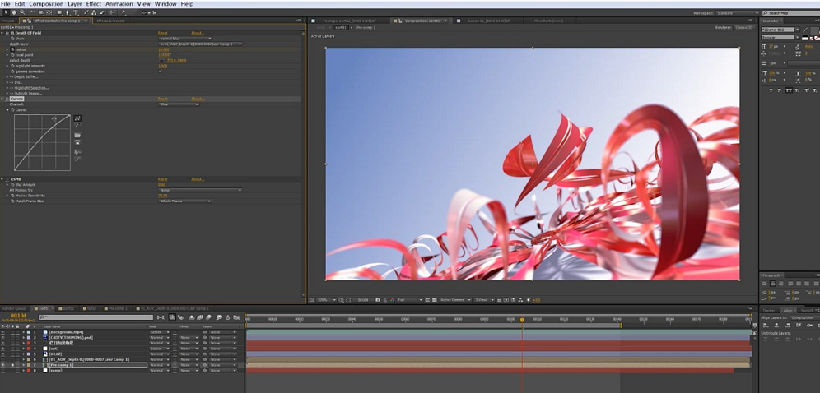Viewport: 820px width, 393px height.
Task: Hide the Background.mp4 layer
Action: 3,332
